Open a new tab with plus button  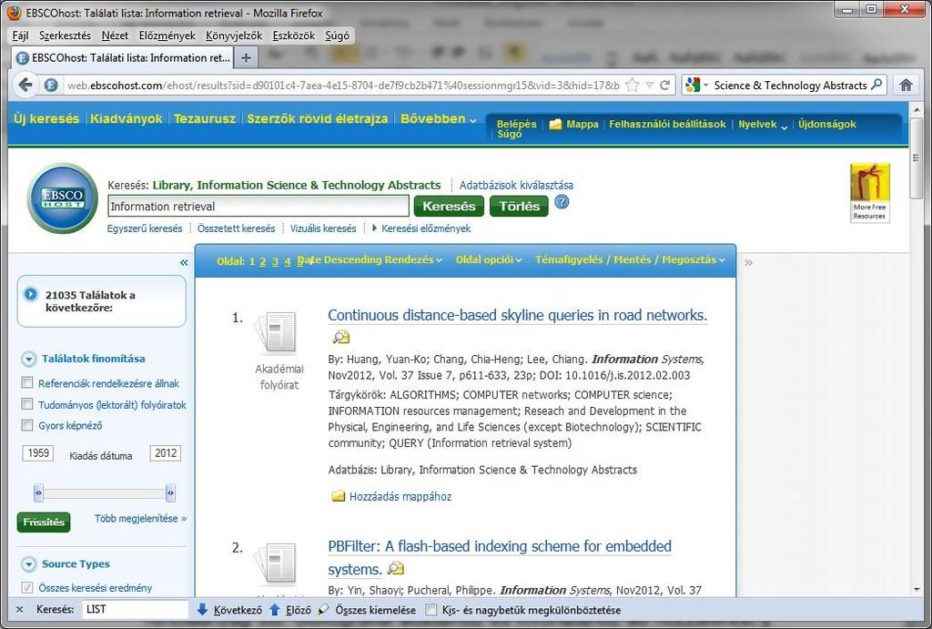tap(246, 57)
